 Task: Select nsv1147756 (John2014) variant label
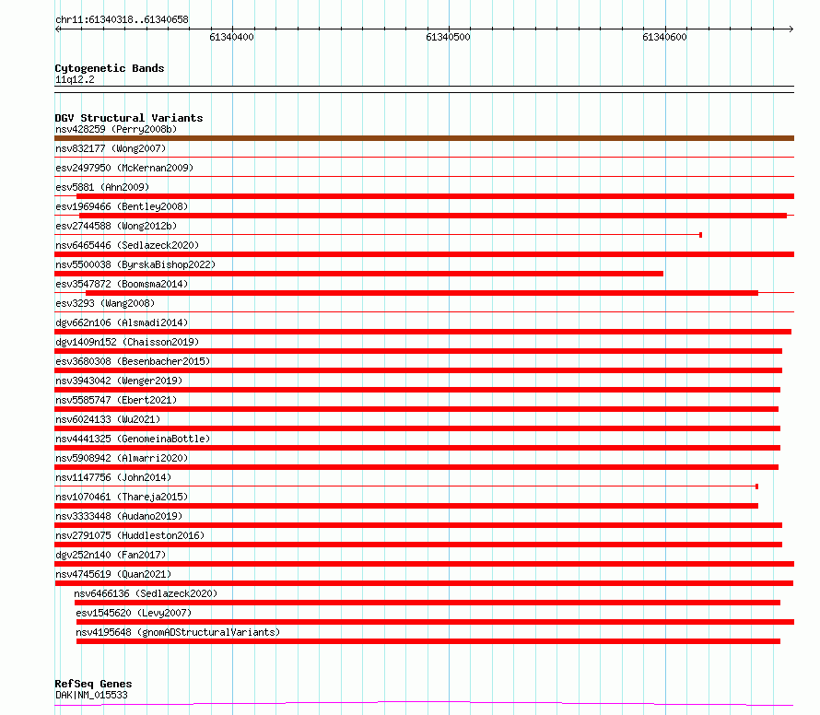[113, 477]
